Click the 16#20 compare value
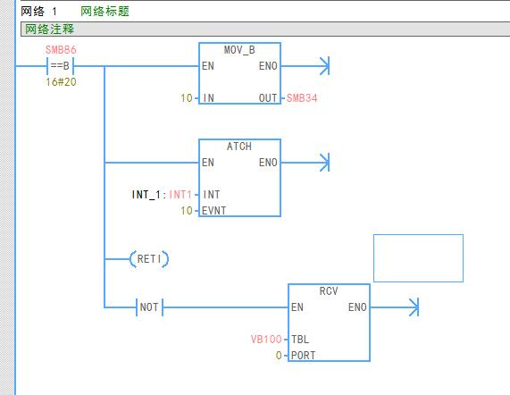The width and height of the screenshot is (510, 395). (x=61, y=81)
